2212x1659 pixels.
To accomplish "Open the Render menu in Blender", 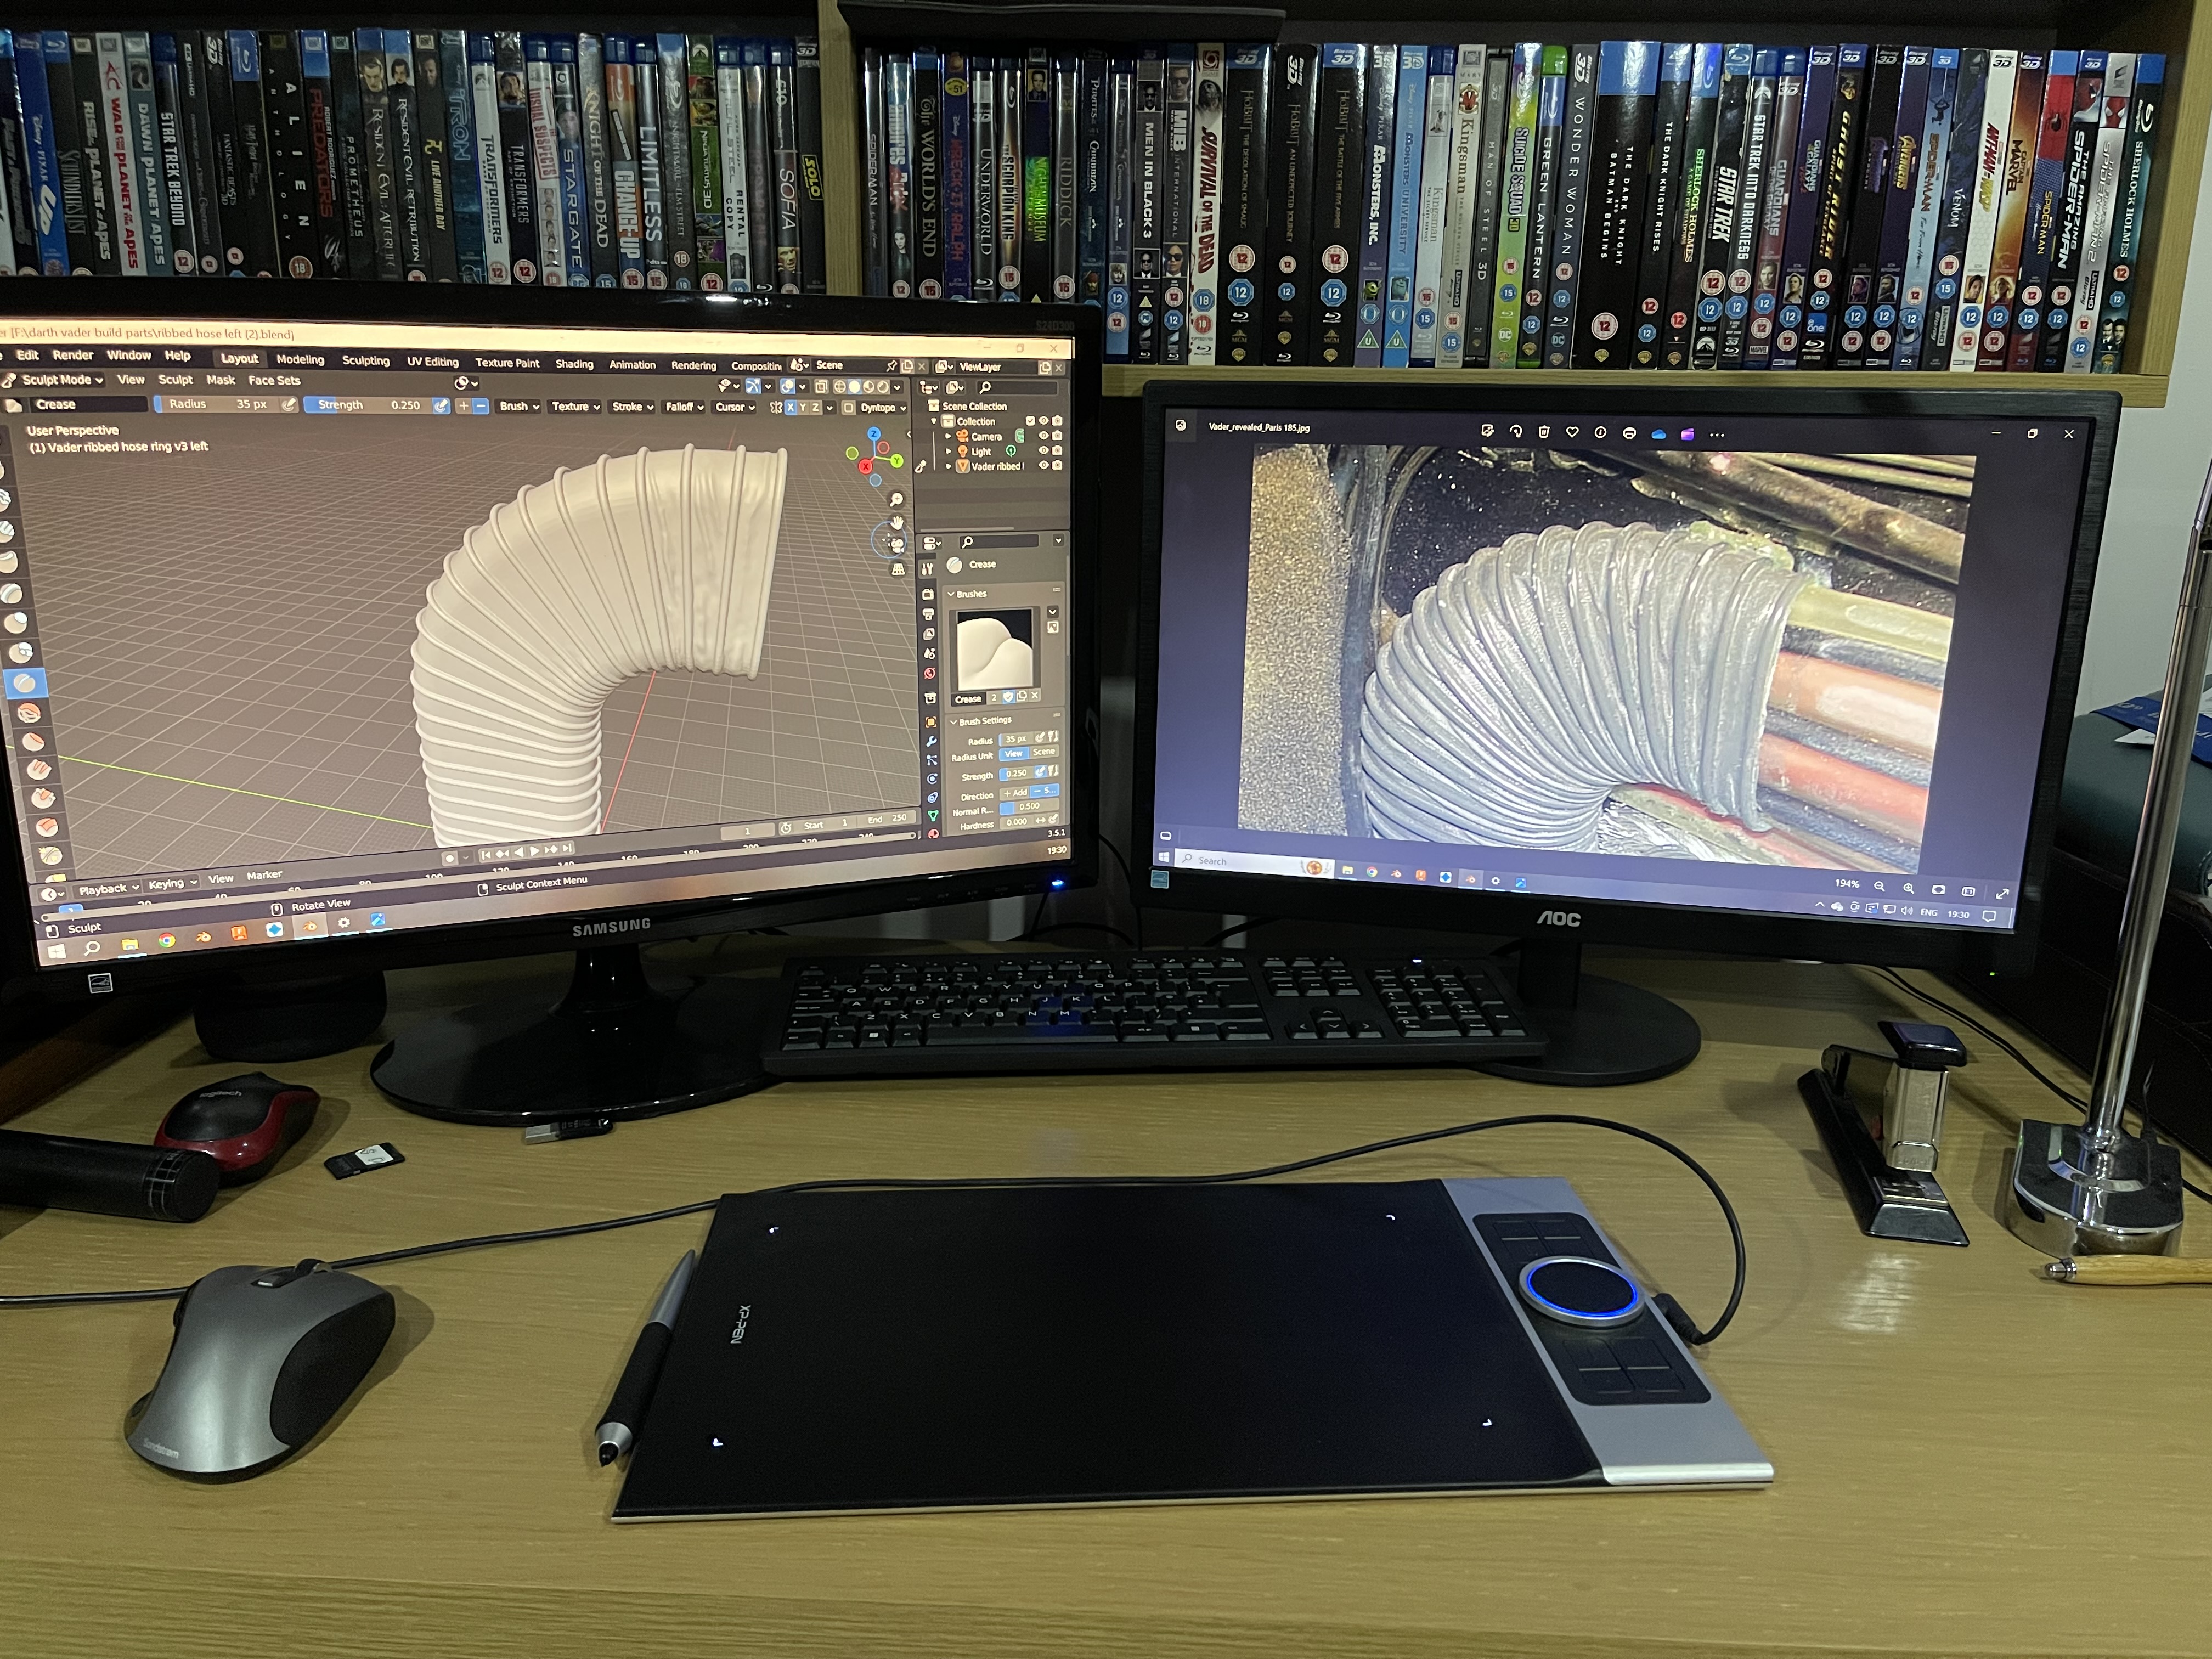I will tap(72, 355).
